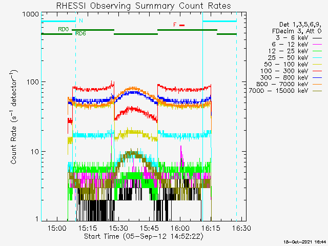Screen dimensions: 328x246
Task: Click the '800 - 7000 keV' legend label
Action: (x=282, y=84)
